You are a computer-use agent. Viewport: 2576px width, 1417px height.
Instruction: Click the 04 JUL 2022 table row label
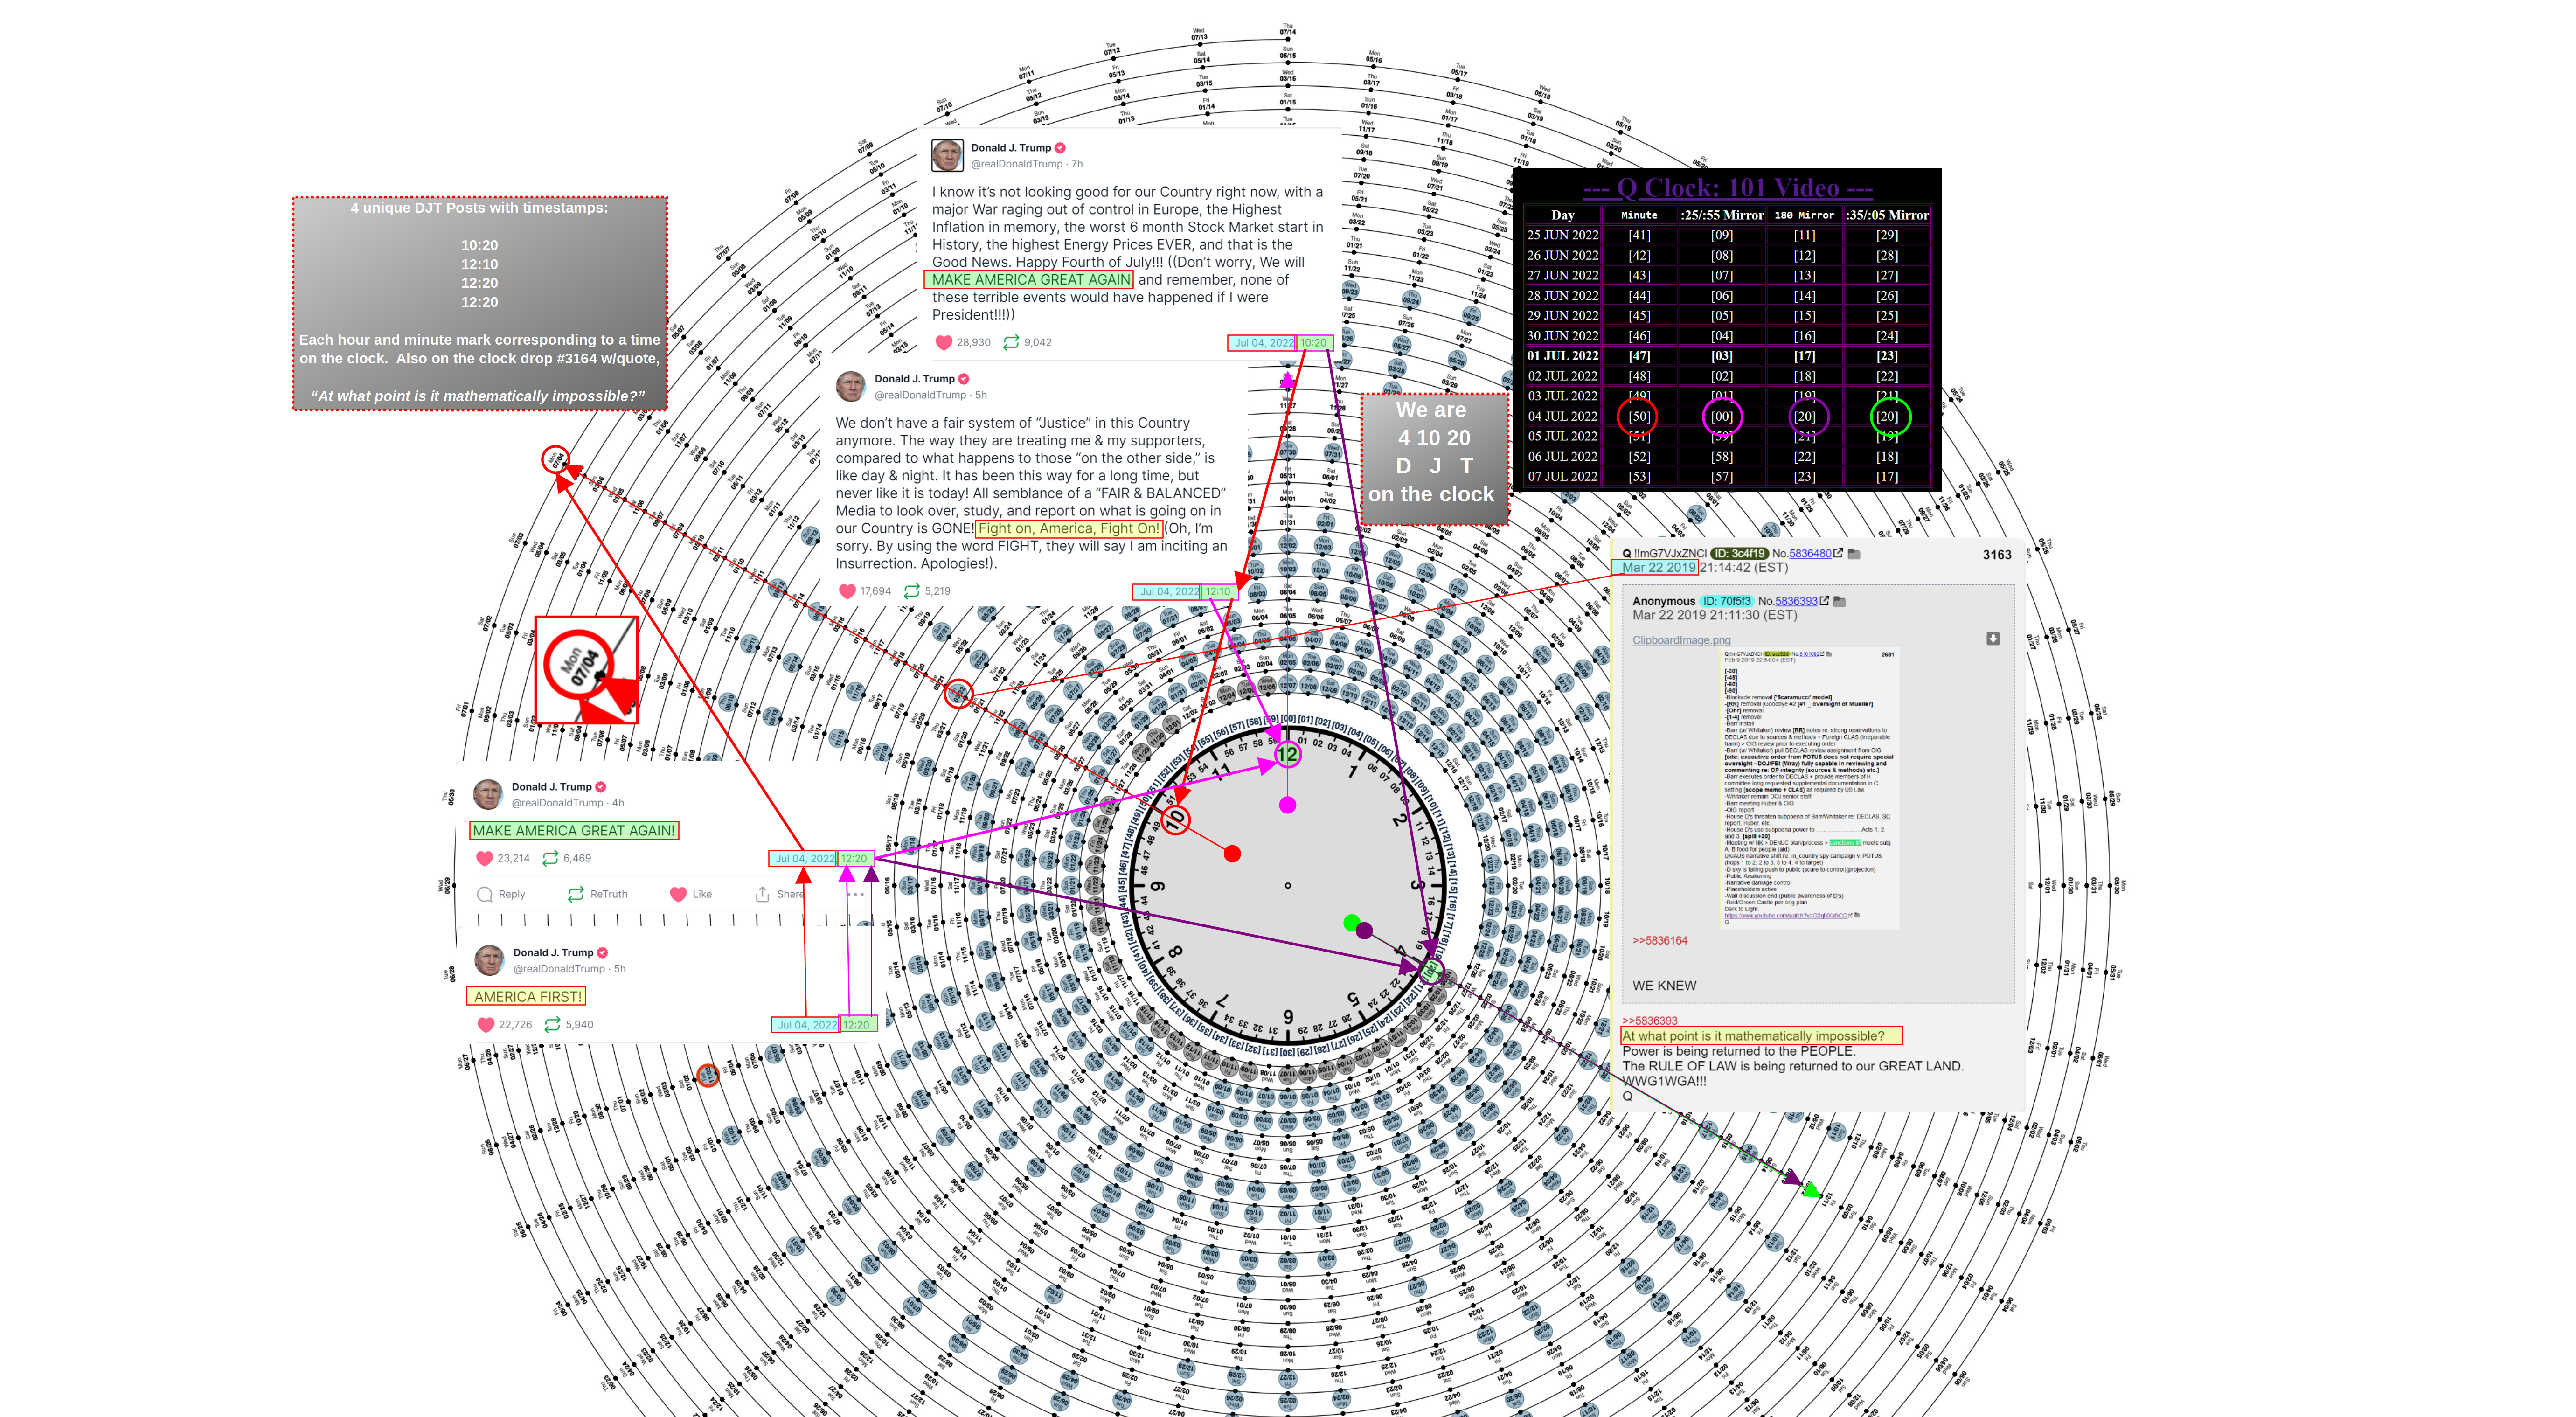(x=1563, y=416)
